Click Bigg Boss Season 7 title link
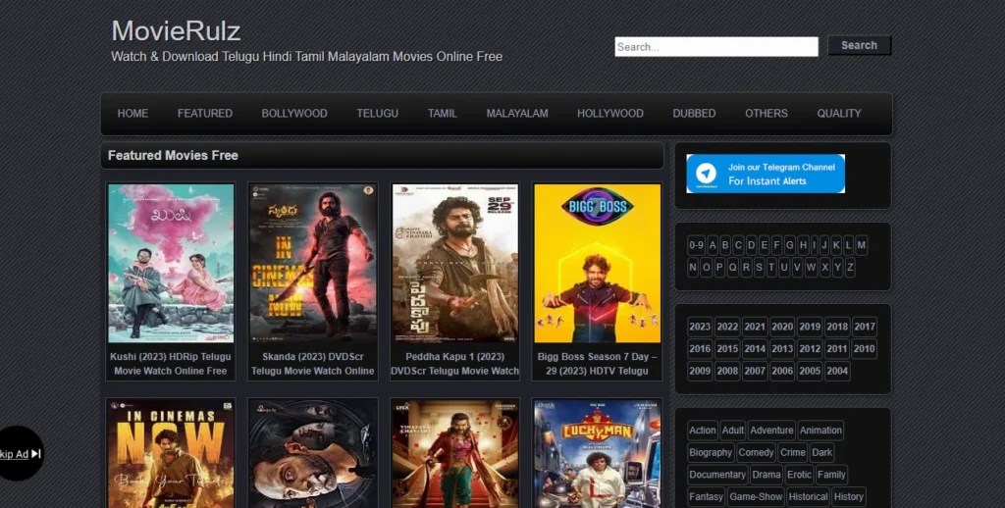Screen dimensions: 1005x508 pos(597,363)
